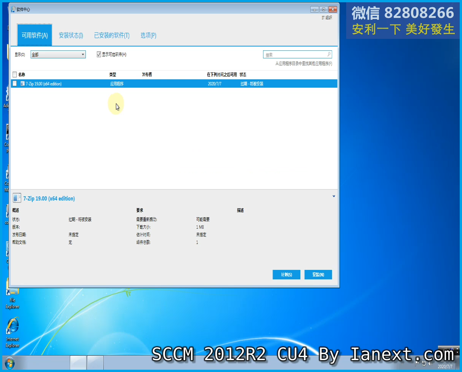The height and width of the screenshot is (372, 462).
Task: Click the 软件中心 title bar app icon
Action: pos(13,9)
